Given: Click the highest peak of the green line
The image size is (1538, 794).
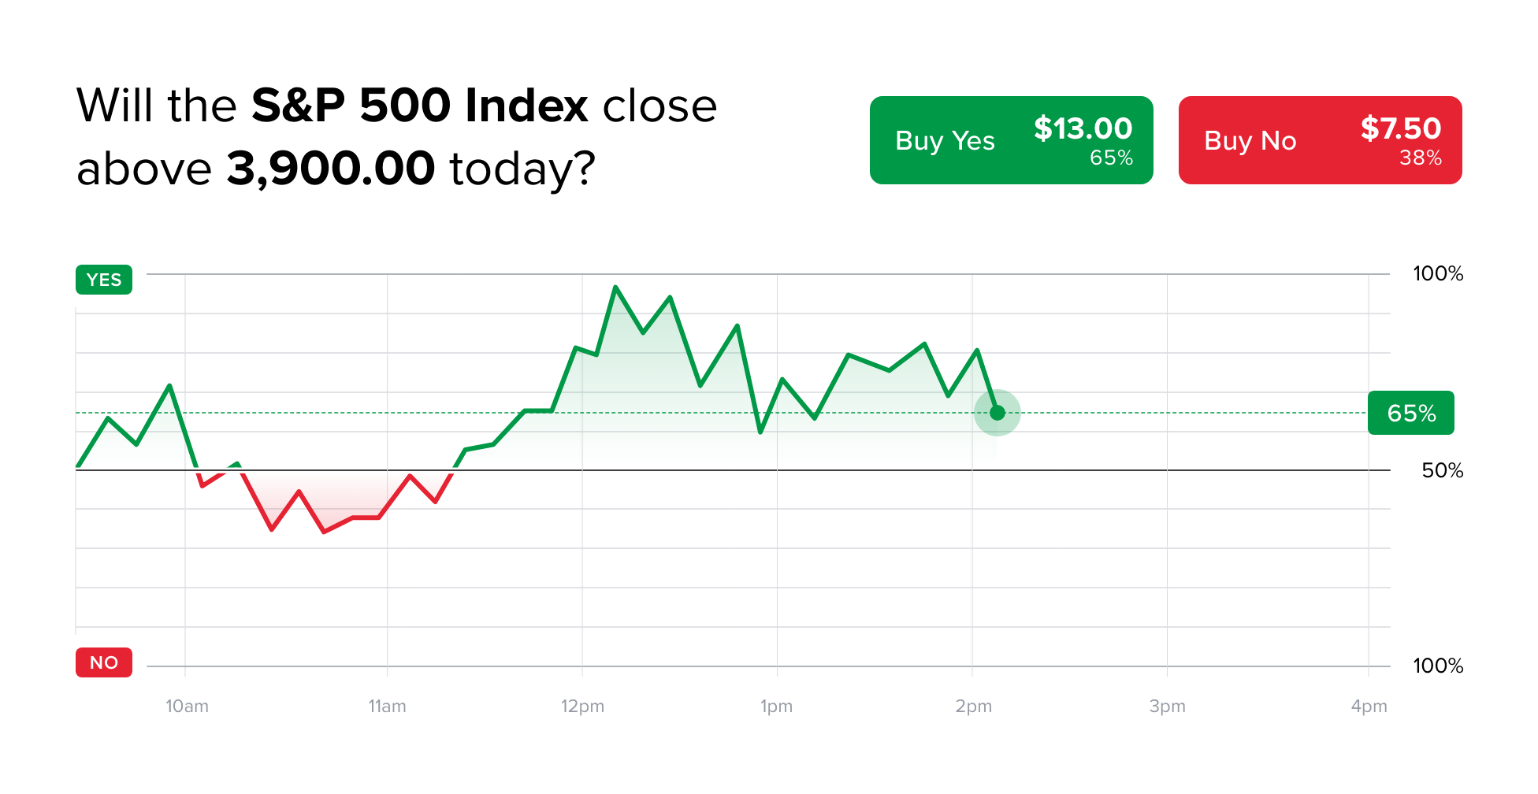Looking at the screenshot, I should pyautogui.click(x=615, y=288).
